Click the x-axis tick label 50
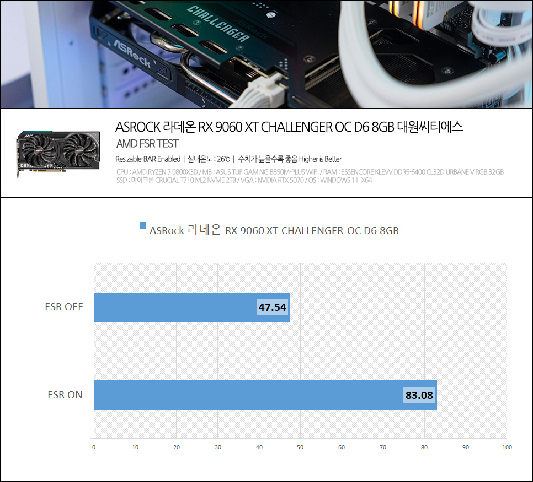This screenshot has height=482, width=533. tap(300, 447)
